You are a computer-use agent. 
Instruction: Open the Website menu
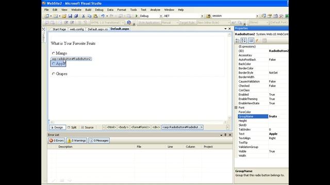coord(76,10)
